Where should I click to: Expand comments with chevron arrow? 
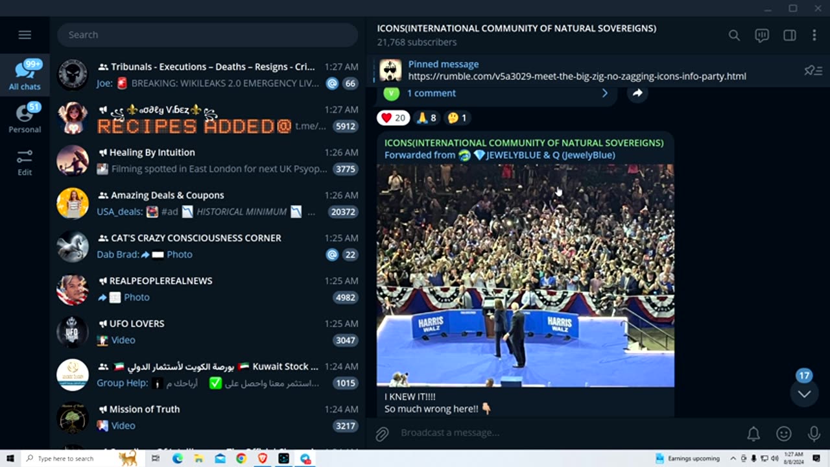(604, 93)
